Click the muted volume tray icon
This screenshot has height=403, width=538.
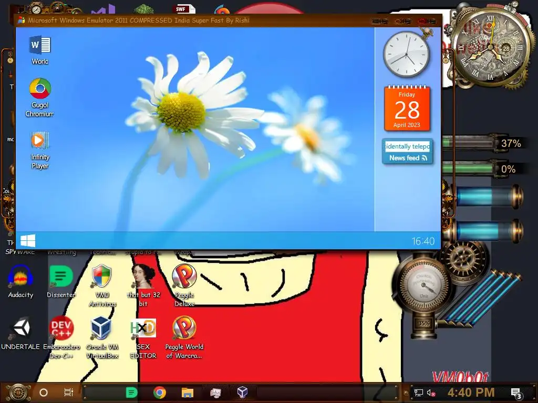[431, 393]
